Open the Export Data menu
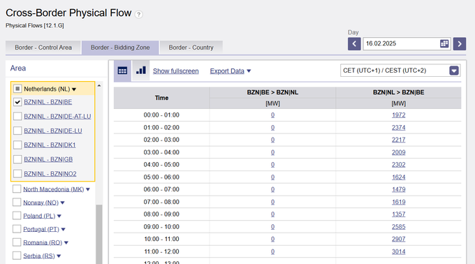The image size is (475, 264). pos(231,71)
